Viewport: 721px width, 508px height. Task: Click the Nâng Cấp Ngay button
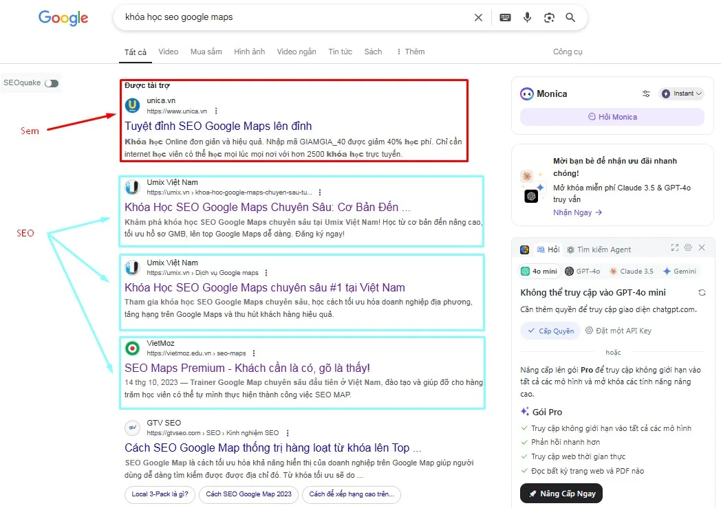click(x=561, y=494)
